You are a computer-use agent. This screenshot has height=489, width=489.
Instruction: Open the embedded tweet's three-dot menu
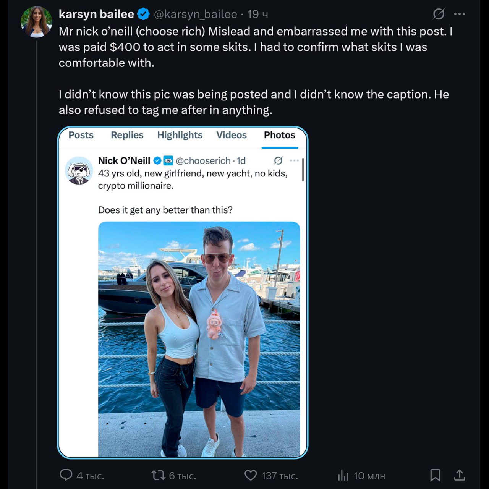click(294, 160)
